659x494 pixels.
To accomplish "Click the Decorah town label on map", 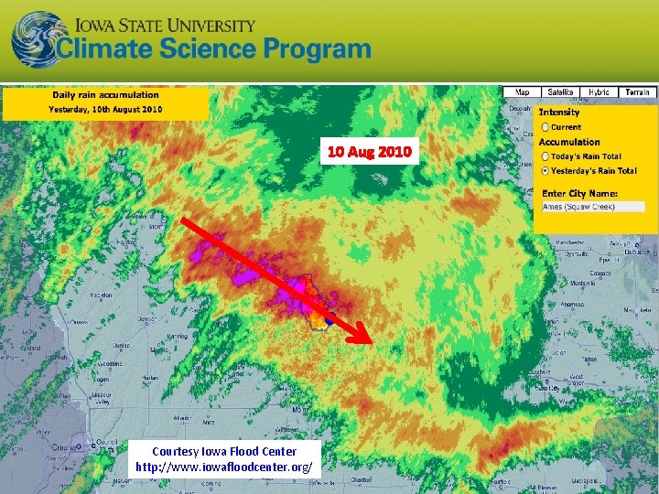I will pos(520,108).
